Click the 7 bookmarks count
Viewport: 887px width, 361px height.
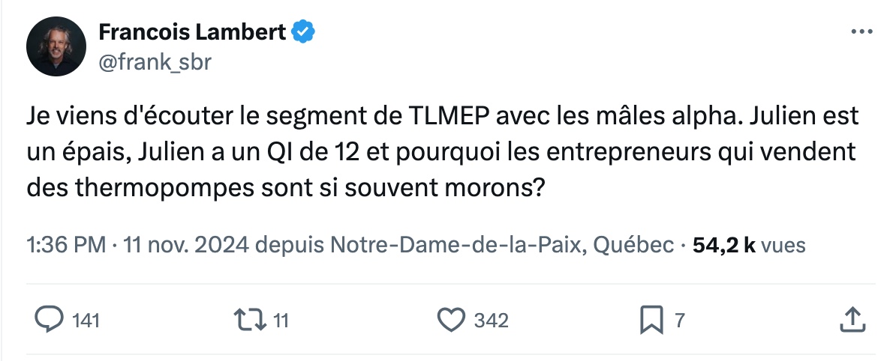679,321
